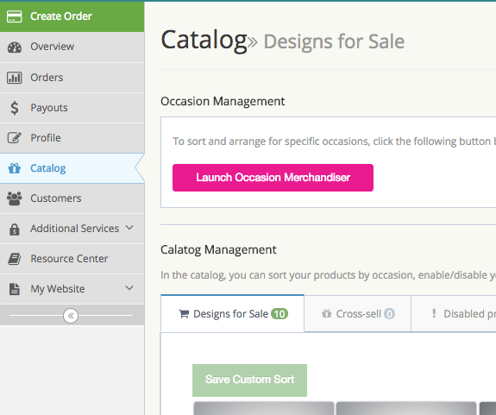Click the Additional Services lock icon
This screenshot has width=496, height=415.
[x=15, y=229]
